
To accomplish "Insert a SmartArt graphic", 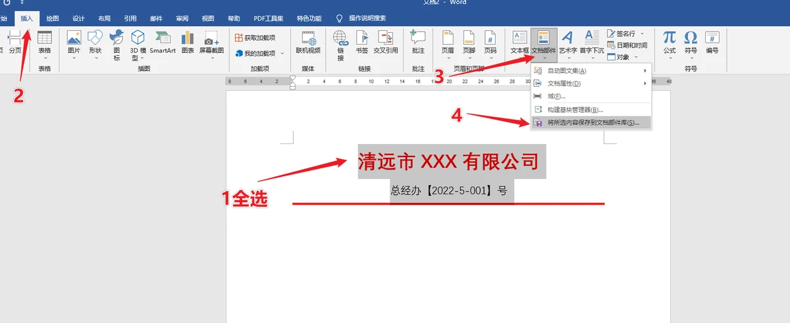I will [x=162, y=43].
